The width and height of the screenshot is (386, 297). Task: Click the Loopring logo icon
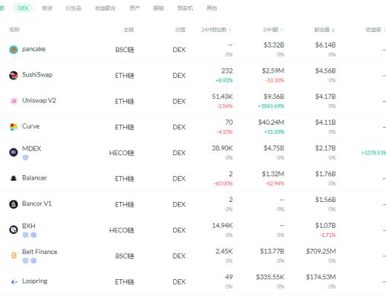click(14, 281)
